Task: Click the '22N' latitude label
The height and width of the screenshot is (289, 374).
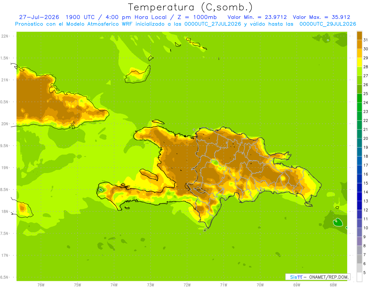Action: (x=4, y=36)
